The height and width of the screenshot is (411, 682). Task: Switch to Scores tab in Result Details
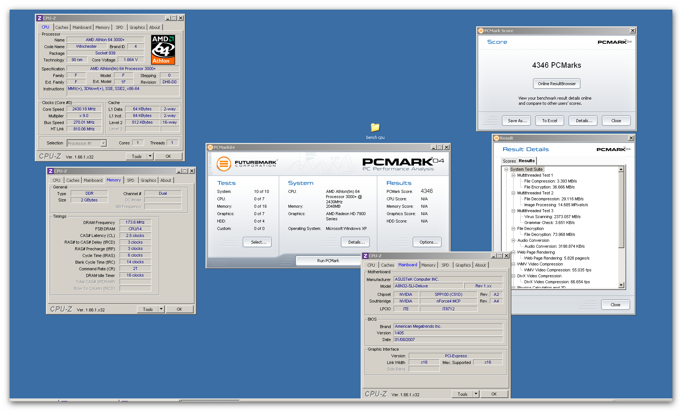[509, 161]
